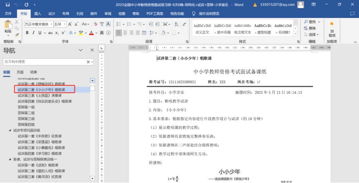Screen dimensions: 359x183
Task: Toggle Bold formatting
Action: pos(27,33)
